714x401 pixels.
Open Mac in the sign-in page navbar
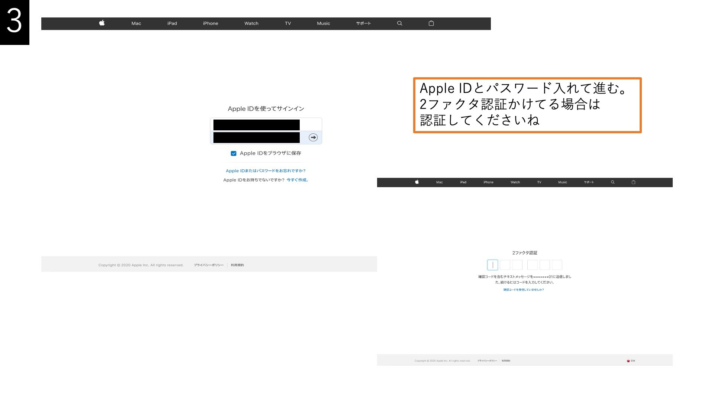coord(136,23)
